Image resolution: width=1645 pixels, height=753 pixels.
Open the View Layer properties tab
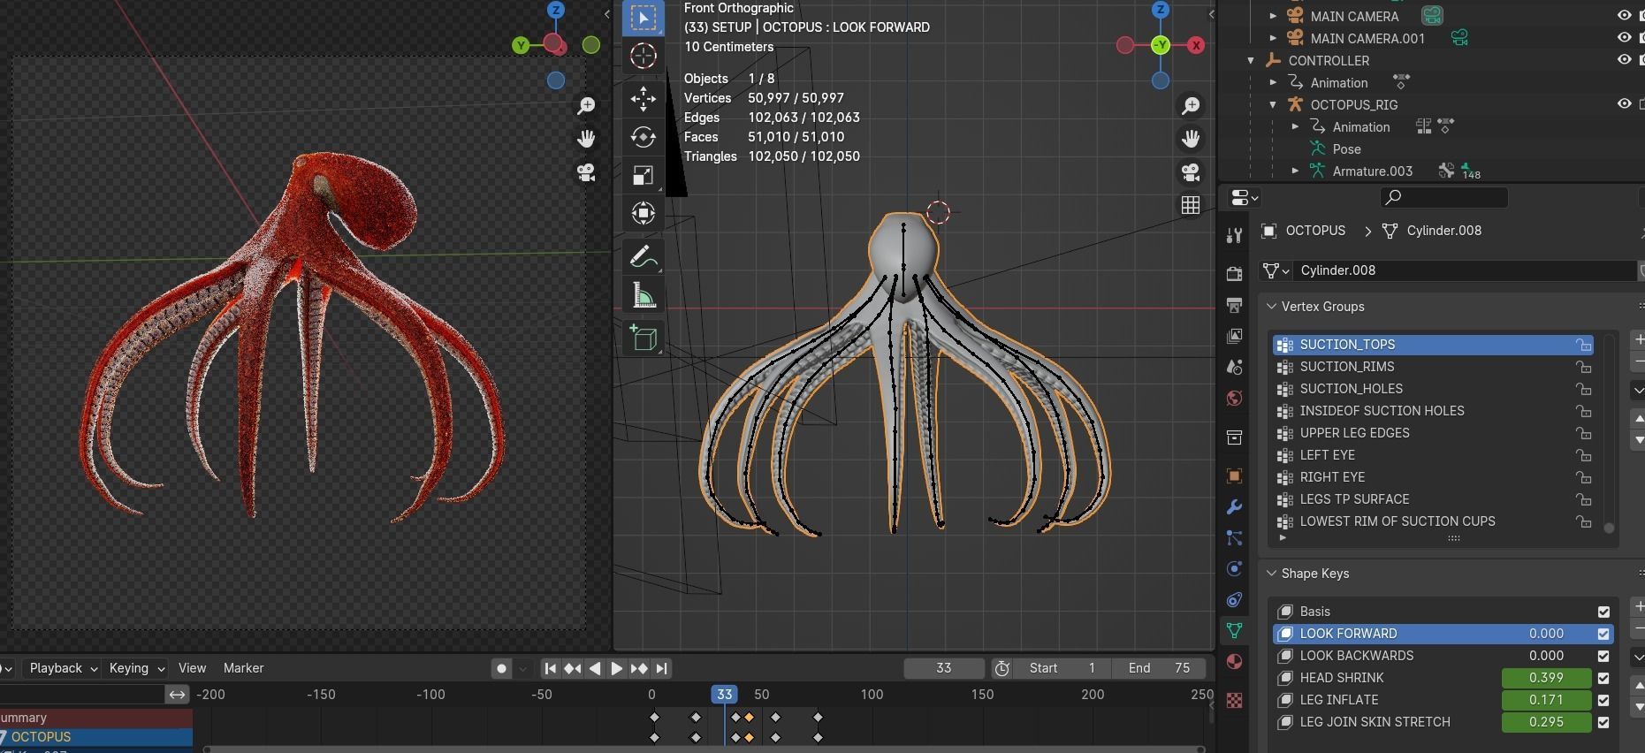(1234, 336)
